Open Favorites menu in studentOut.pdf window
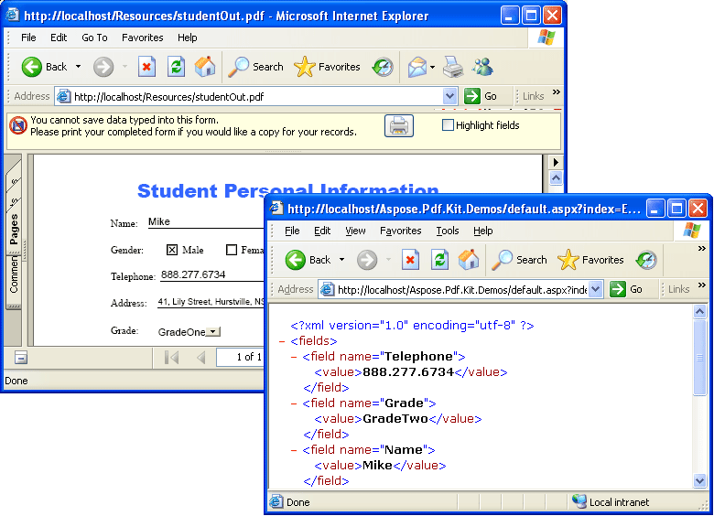The image size is (714, 516). click(143, 38)
